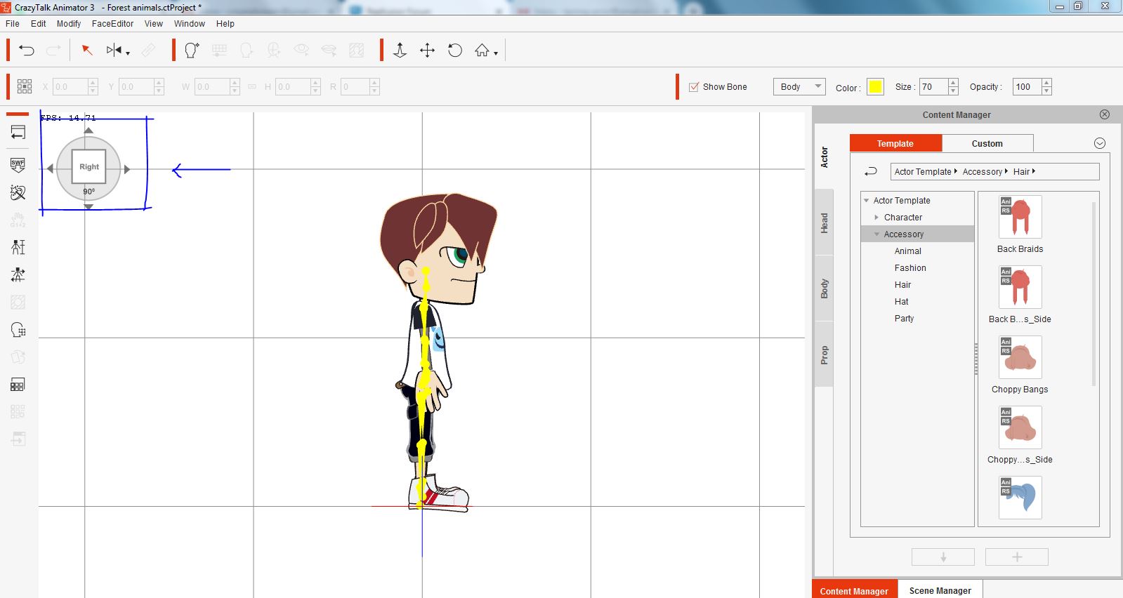Click the Size input field
The width and height of the screenshot is (1123, 598).
(933, 86)
